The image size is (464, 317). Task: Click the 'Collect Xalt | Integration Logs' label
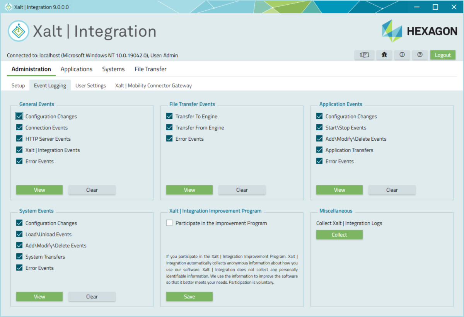(x=349, y=223)
